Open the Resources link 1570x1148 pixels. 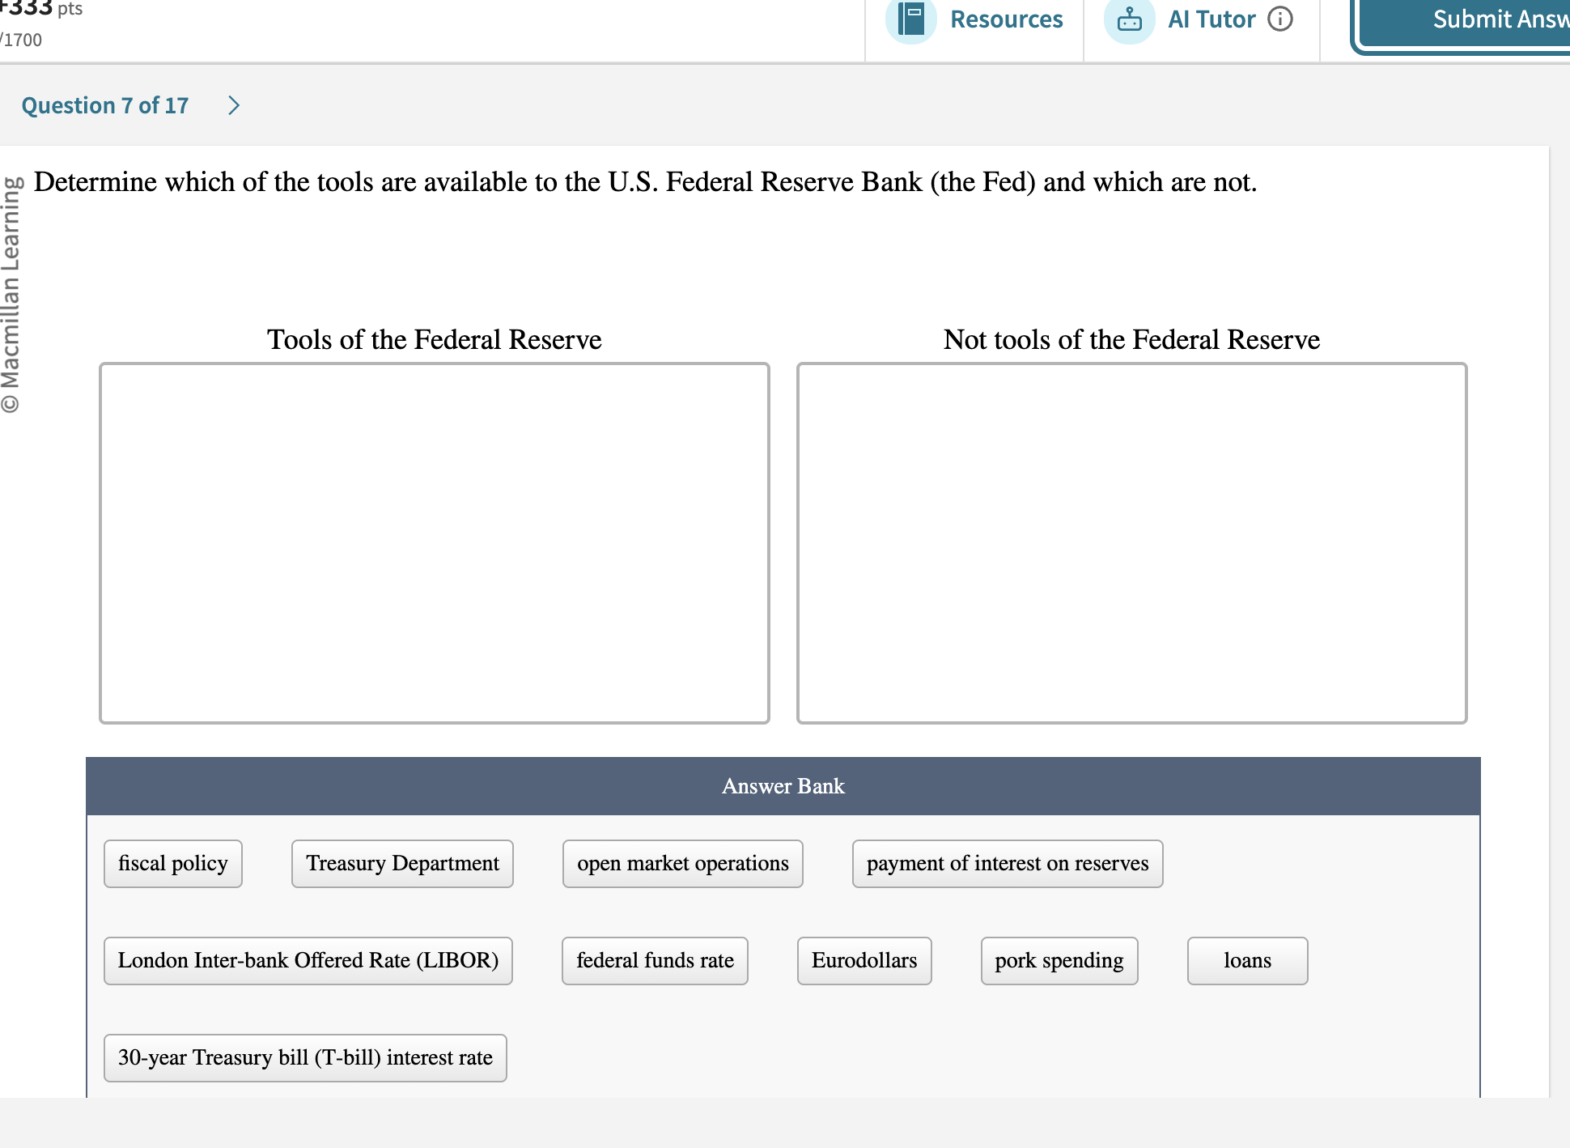pos(1006,19)
